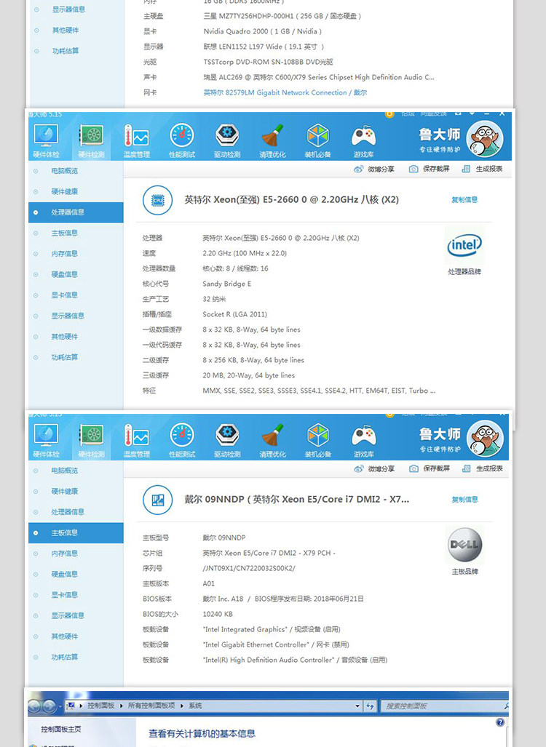Click the 'Sandy Bridge E' 核心代号 value

coord(226,284)
